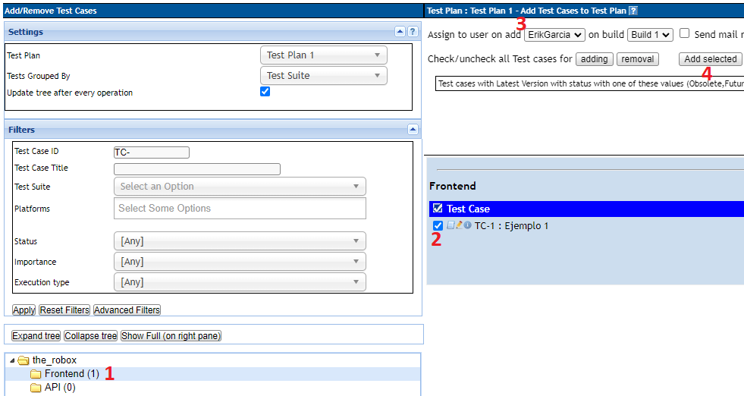This screenshot has width=744, height=396.
Task: Click the the_robox root folder icon
Action: pyautogui.click(x=23, y=360)
